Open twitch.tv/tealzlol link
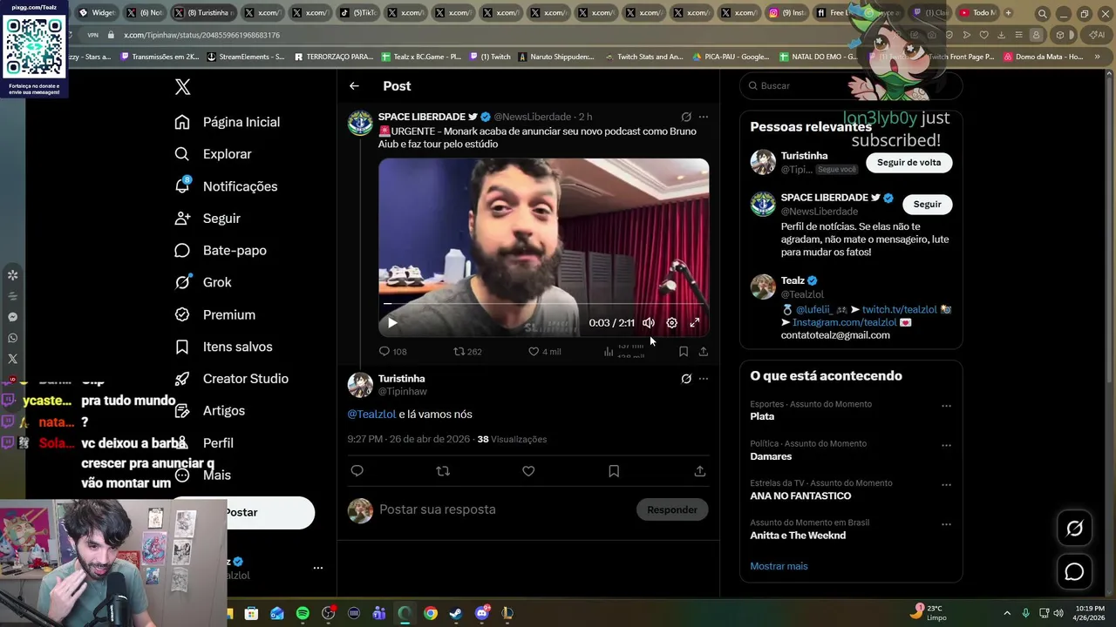 pos(899,310)
